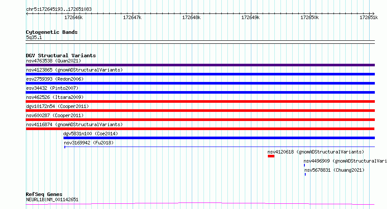Select the small red nsv4120618 variant bar
Image resolution: width=387 pixels, height=209 pixels.
[x=271, y=156]
